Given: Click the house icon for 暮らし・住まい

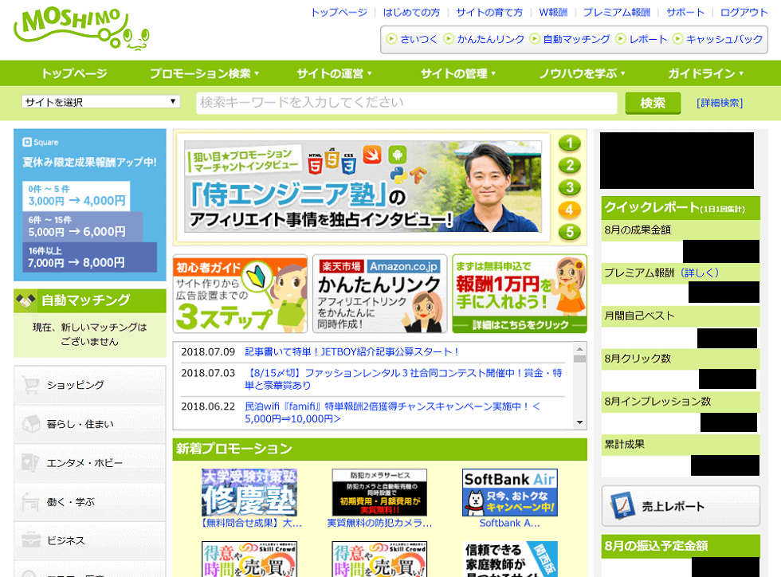Looking at the screenshot, I should [30, 423].
